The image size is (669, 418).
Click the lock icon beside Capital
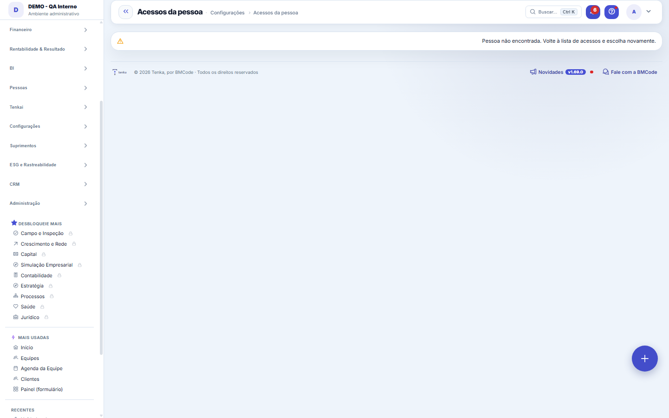click(x=44, y=255)
